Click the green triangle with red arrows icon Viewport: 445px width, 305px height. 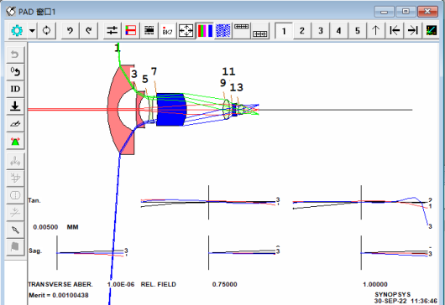pyautogui.click(x=15, y=142)
